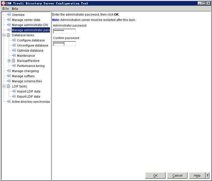Click the icon beside Export LDIF data
The image size is (212, 181).
click(x=14, y=96)
